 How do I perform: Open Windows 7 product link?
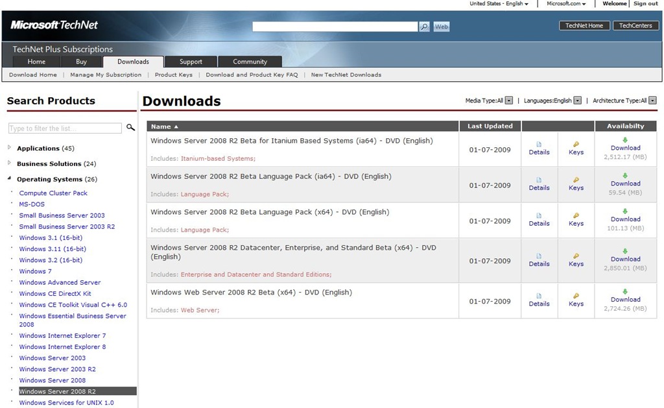click(x=35, y=271)
